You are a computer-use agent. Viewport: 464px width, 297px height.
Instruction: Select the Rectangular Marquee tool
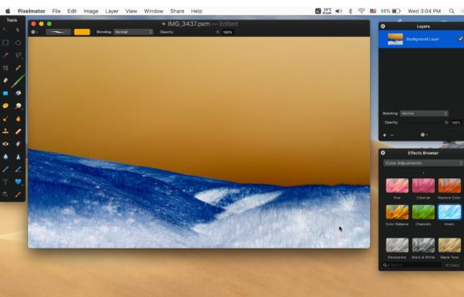click(5, 42)
